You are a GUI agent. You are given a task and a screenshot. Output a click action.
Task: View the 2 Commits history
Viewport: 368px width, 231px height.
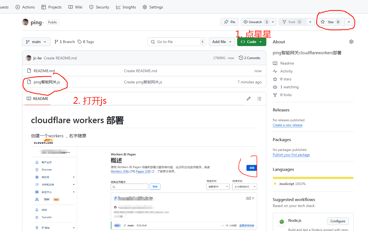[x=249, y=58]
